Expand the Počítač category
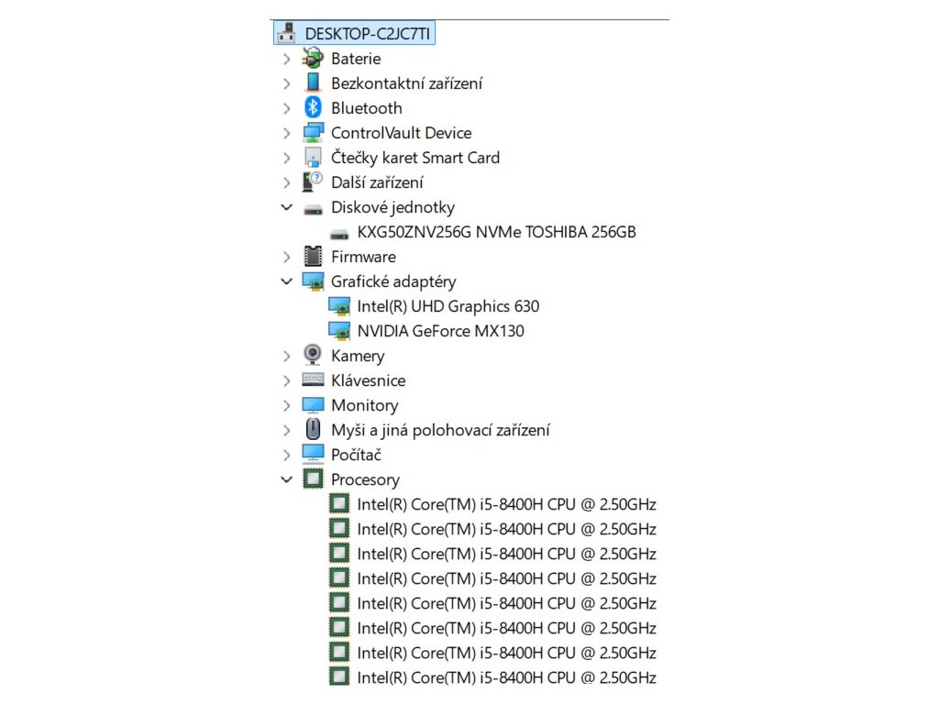939x704 pixels. (286, 455)
